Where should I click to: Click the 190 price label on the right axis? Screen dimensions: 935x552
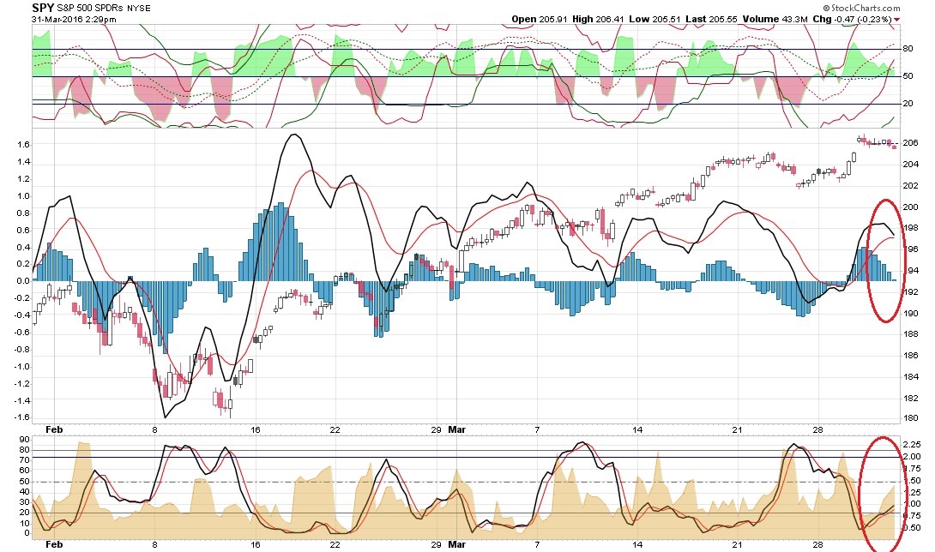pos(910,313)
